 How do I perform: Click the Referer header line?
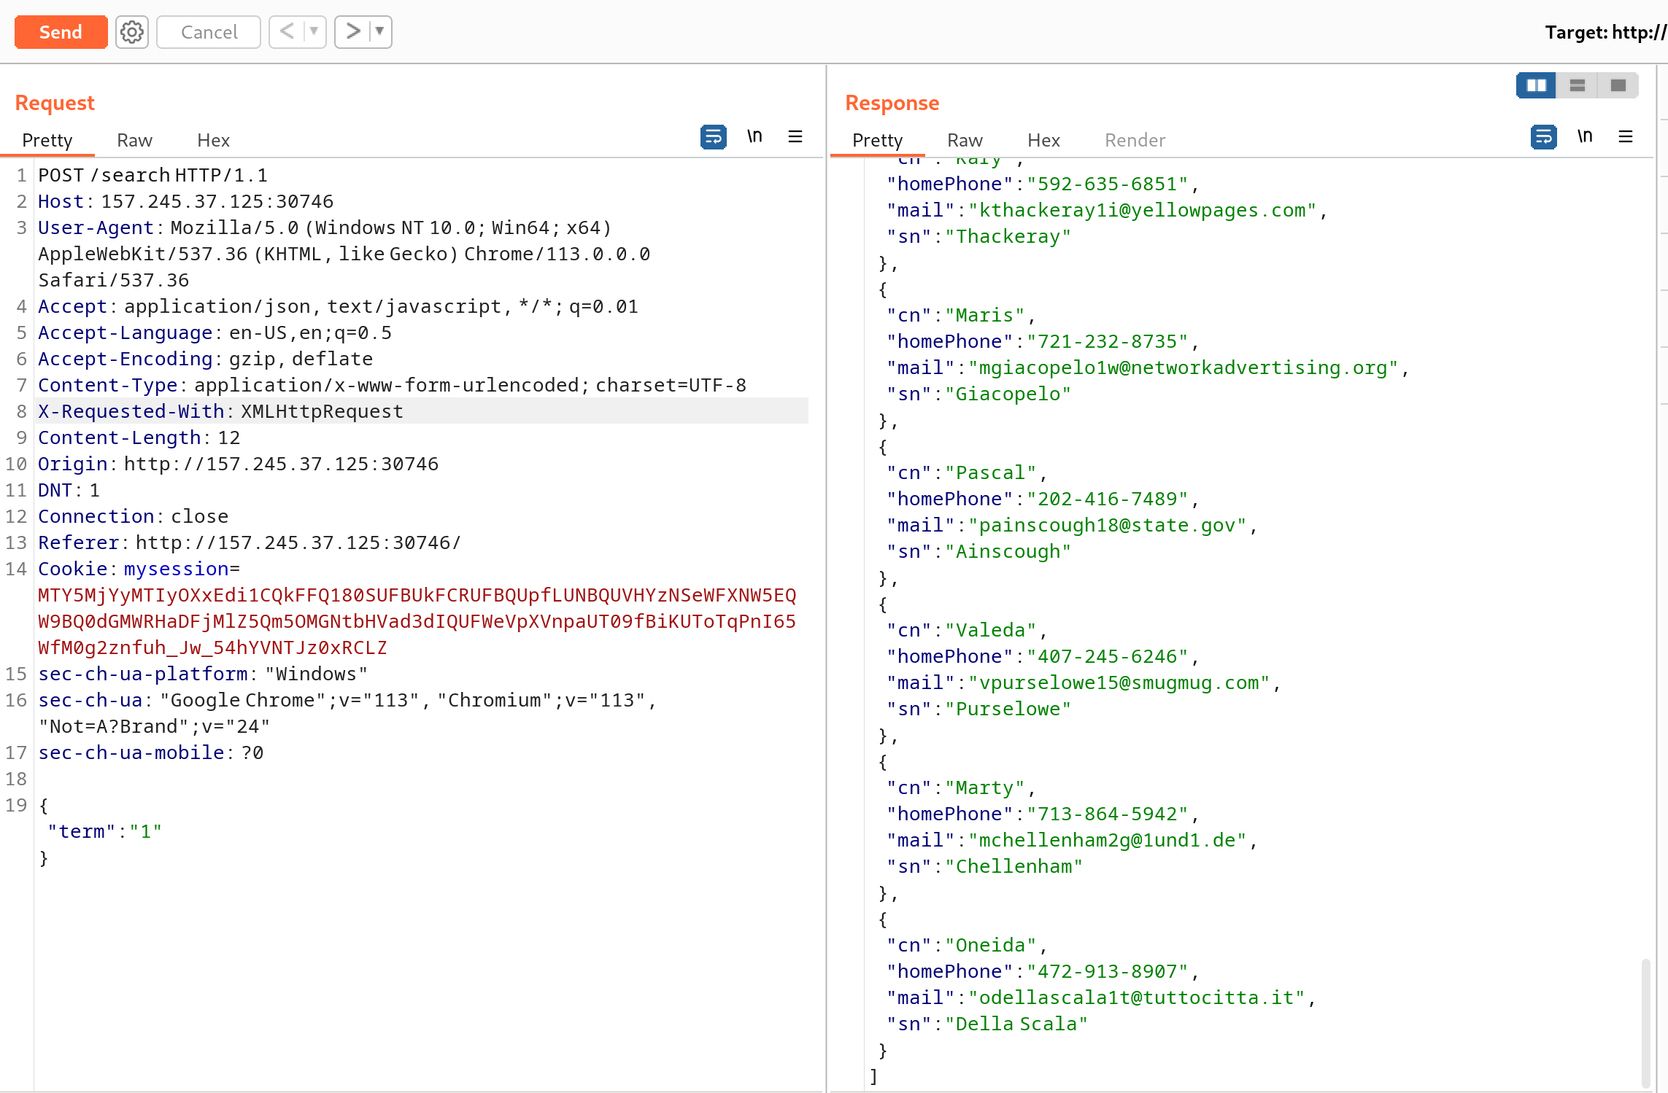[x=250, y=542]
